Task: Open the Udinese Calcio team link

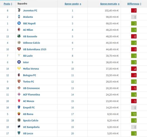Action: point(31,43)
